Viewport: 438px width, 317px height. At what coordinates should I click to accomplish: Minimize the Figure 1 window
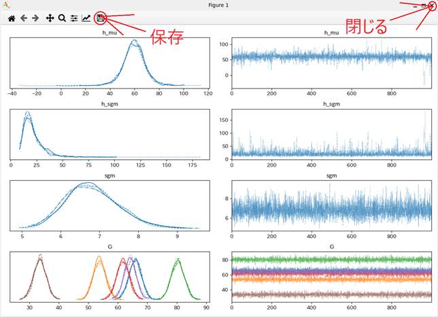point(415,5)
